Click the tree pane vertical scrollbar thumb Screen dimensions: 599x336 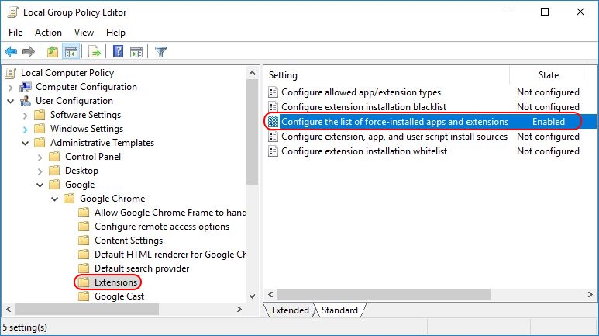tap(252, 132)
